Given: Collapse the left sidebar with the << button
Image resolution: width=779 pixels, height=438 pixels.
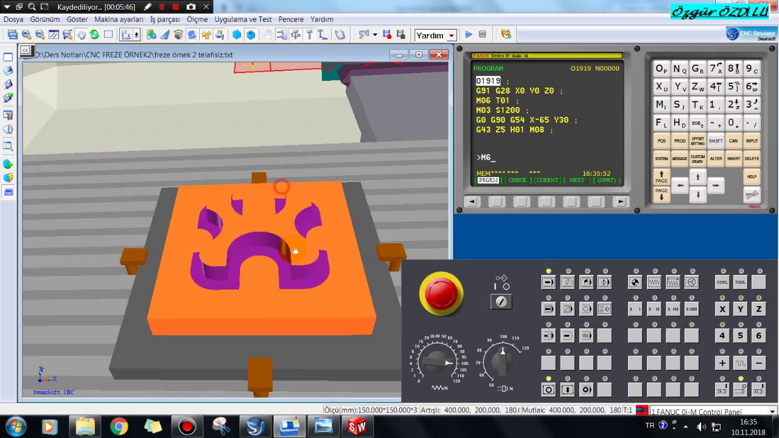Looking at the screenshot, I should click(x=25, y=50).
